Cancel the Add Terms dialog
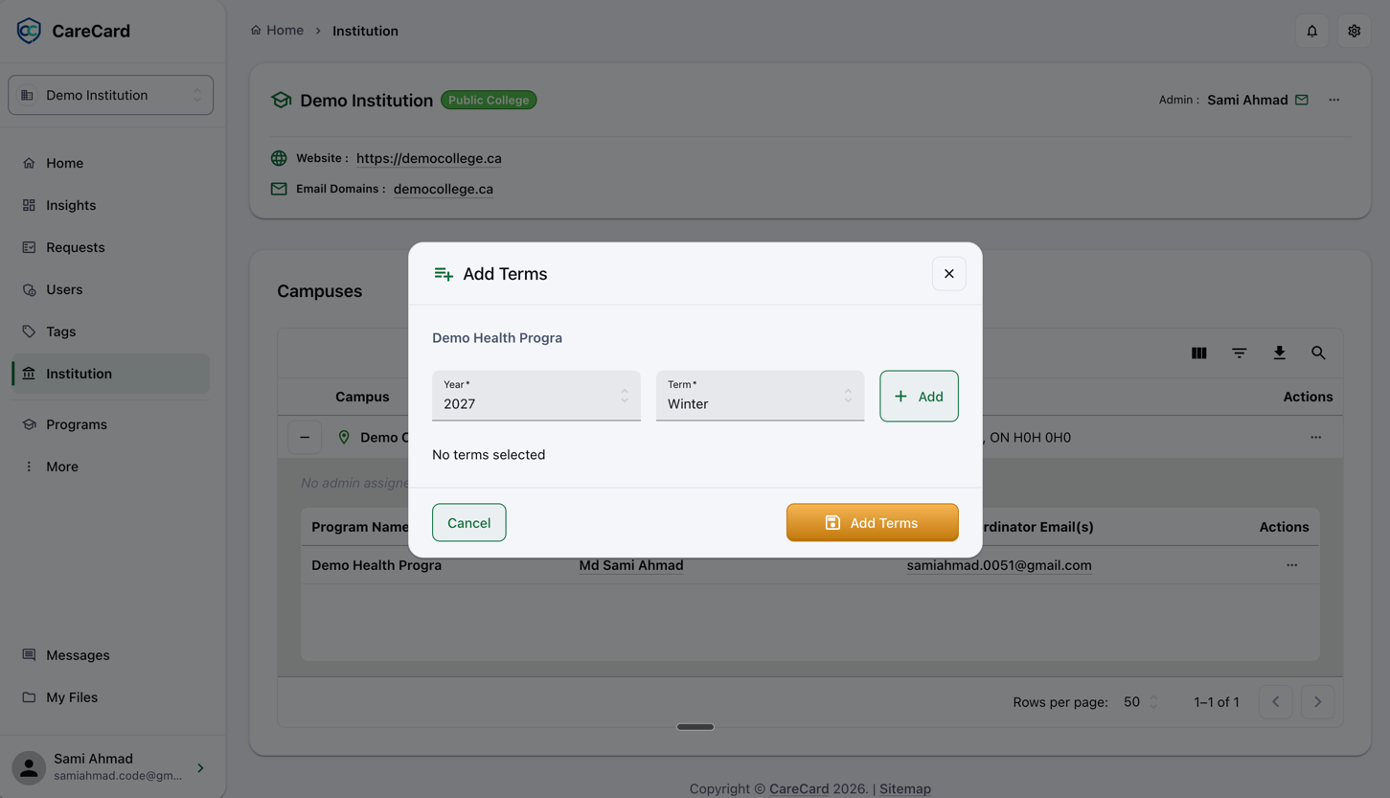The height and width of the screenshot is (798, 1390). click(x=468, y=523)
